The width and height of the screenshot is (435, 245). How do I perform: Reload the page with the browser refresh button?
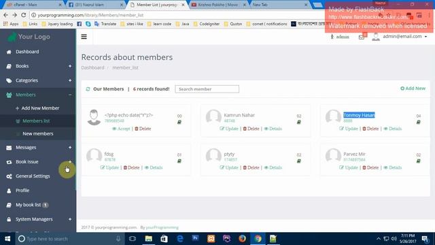pos(24,15)
